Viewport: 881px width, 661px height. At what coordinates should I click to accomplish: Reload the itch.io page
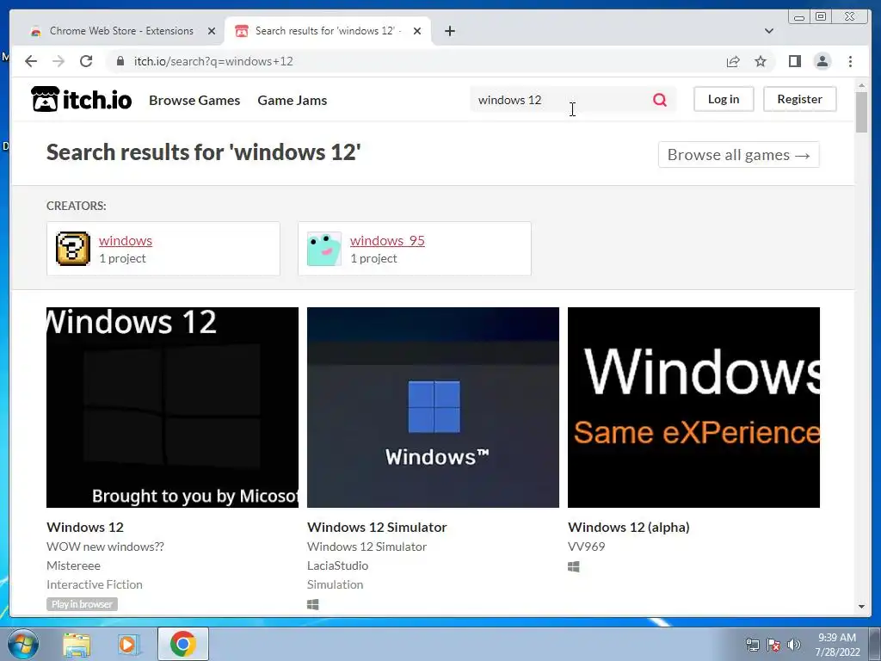86,61
